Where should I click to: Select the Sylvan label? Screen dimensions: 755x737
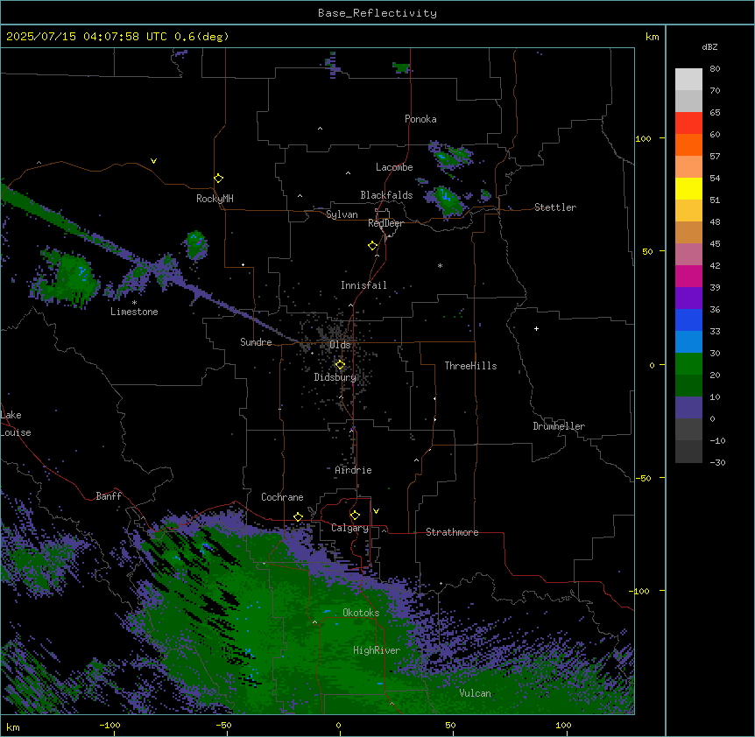[342, 214]
